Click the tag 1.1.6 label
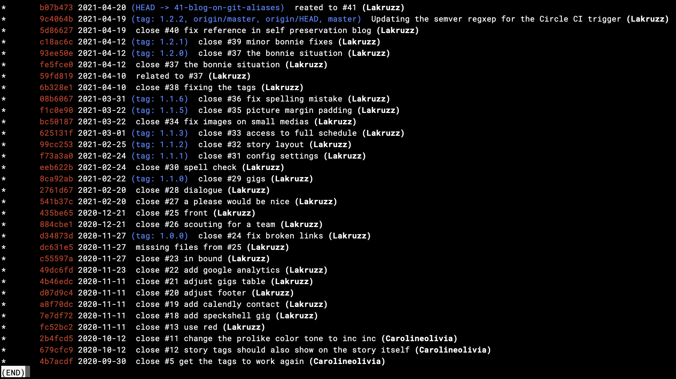 click(x=160, y=99)
